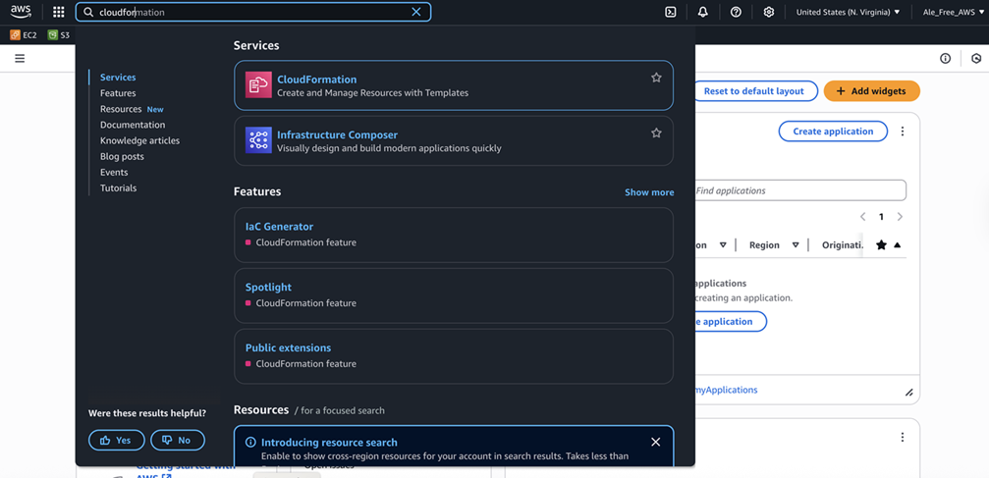Open the Ale_Free_AWS account dropdown
The image size is (989, 478).
pyautogui.click(x=954, y=12)
